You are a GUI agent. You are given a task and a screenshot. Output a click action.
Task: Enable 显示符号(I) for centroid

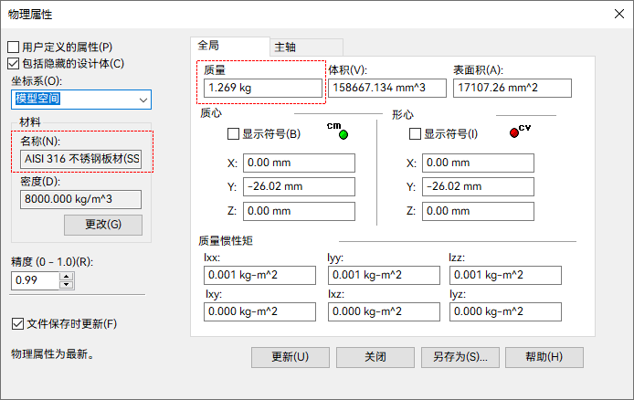(416, 134)
